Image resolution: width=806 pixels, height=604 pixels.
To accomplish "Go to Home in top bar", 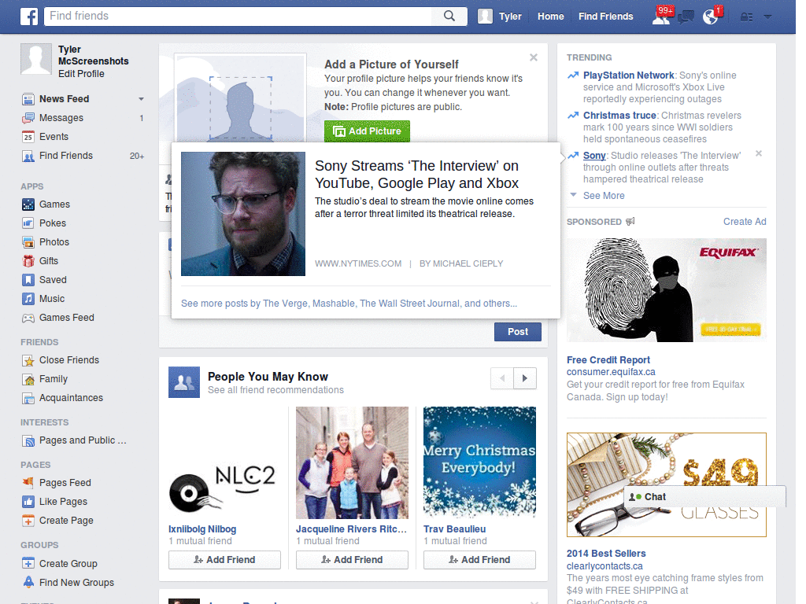I will click(x=550, y=17).
